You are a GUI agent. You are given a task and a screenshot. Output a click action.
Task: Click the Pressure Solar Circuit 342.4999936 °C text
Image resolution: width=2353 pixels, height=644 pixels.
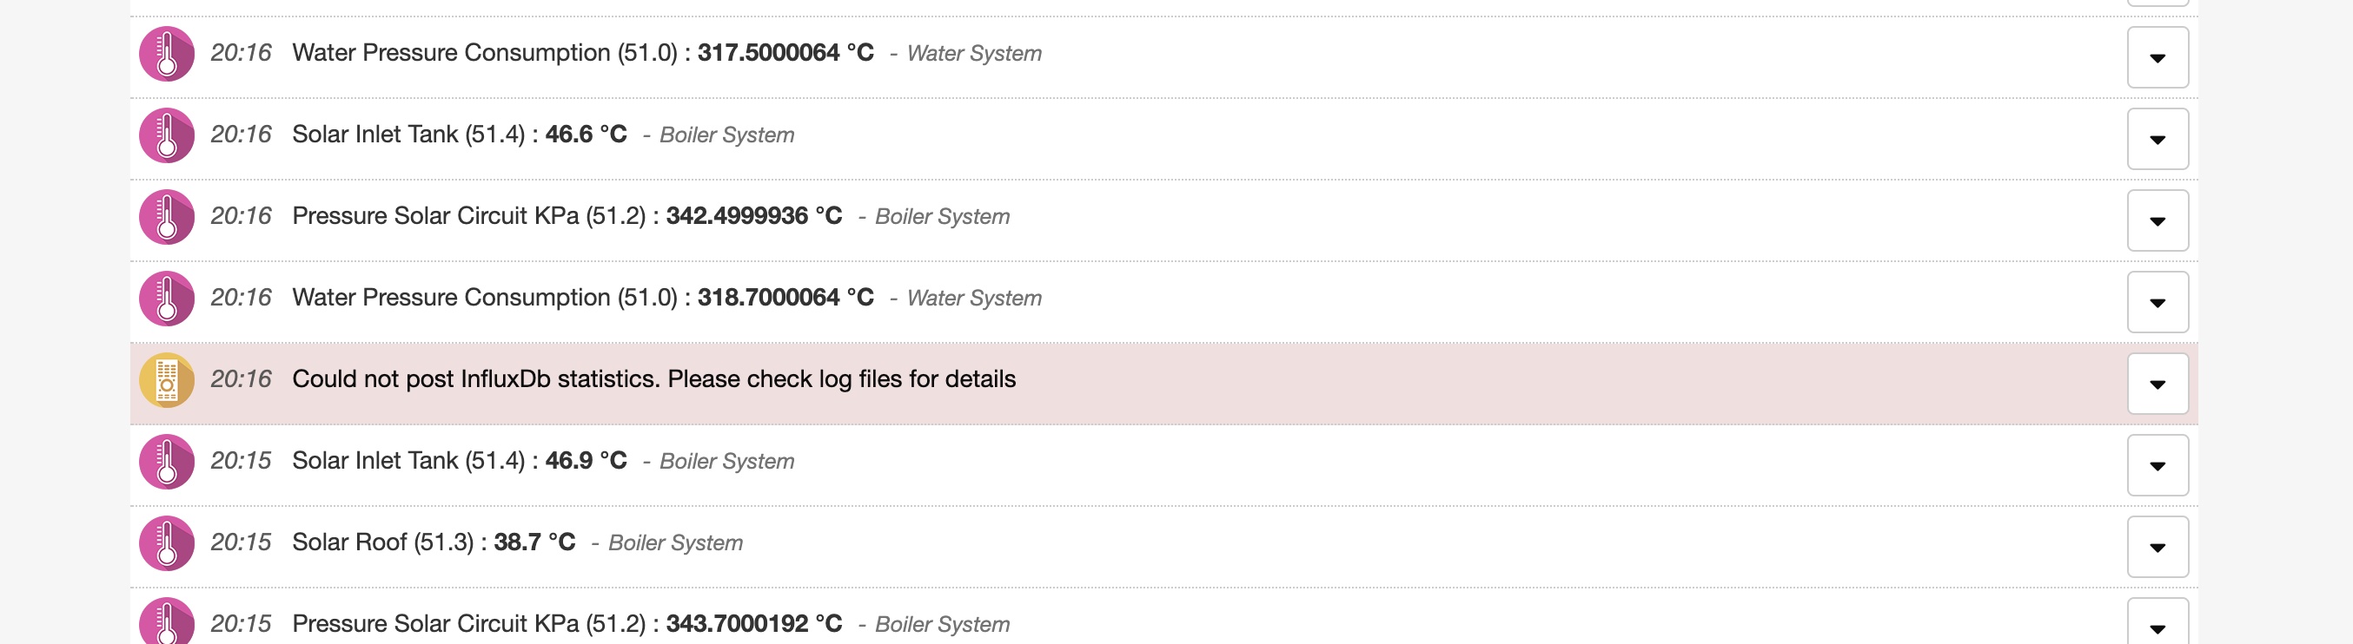click(x=567, y=216)
